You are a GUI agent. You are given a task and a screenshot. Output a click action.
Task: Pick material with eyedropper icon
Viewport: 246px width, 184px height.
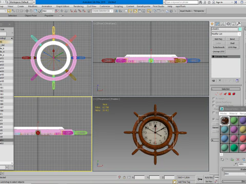[235, 164]
